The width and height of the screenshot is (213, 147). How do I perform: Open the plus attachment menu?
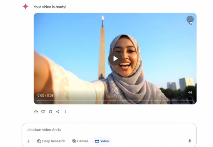pos(28,141)
